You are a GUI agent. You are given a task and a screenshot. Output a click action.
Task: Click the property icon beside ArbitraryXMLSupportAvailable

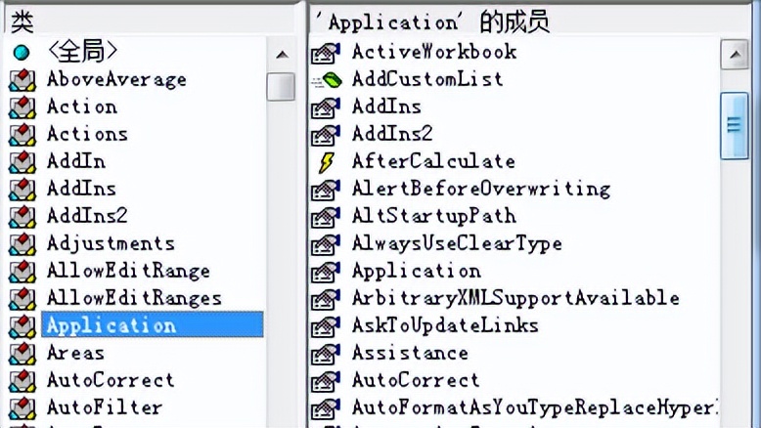[325, 300]
